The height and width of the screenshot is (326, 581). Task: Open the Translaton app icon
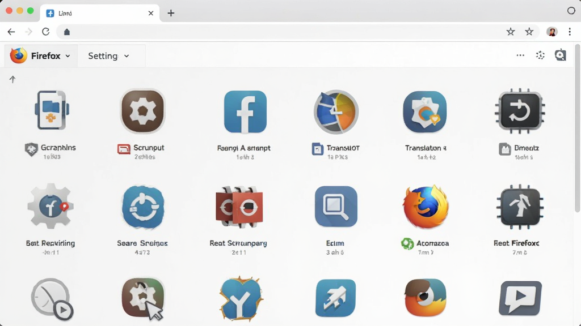tap(425, 111)
